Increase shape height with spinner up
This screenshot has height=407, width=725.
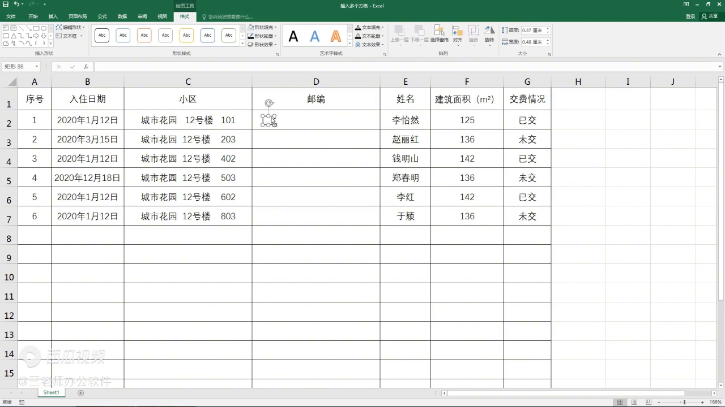[548, 28]
